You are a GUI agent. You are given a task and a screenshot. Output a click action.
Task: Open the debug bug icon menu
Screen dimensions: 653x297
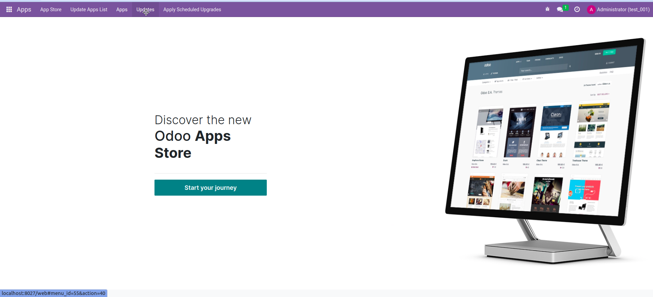pyautogui.click(x=548, y=10)
